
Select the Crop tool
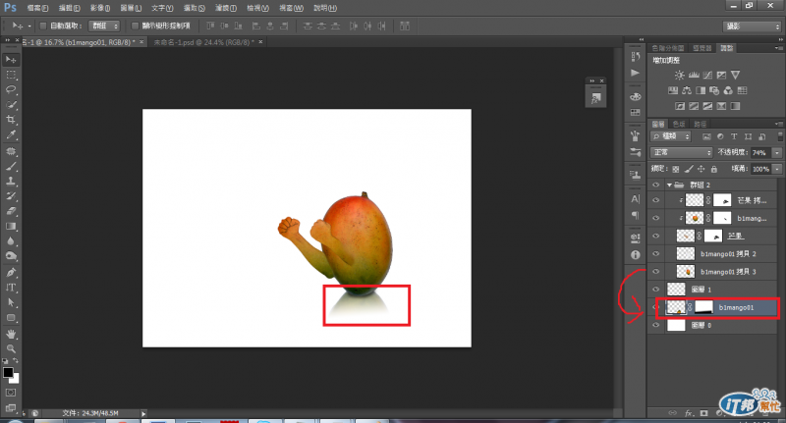11,120
